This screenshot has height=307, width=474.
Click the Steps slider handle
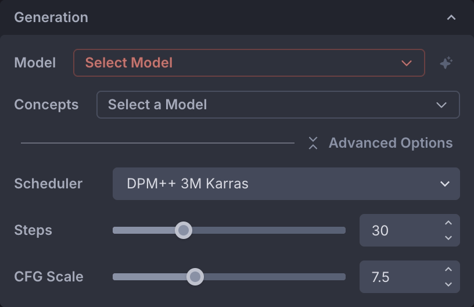(x=184, y=230)
